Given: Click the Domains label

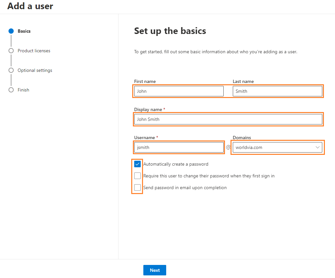Looking at the screenshot, I should [242, 138].
